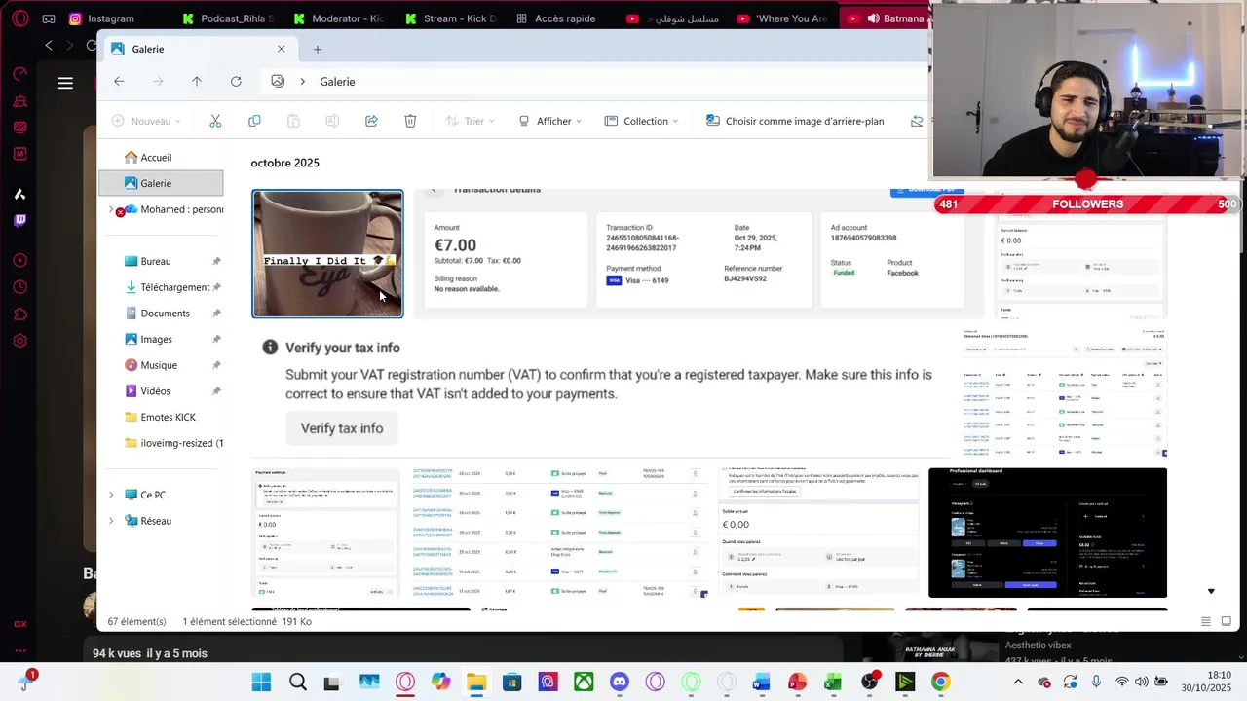Open the Trier sort dropdown
Screen dimensions: 1247x701
(470, 121)
